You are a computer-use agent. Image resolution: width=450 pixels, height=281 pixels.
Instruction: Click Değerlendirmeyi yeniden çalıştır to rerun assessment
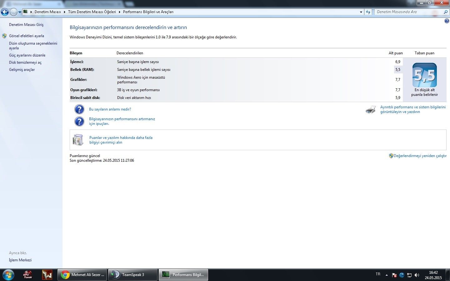tap(420, 156)
